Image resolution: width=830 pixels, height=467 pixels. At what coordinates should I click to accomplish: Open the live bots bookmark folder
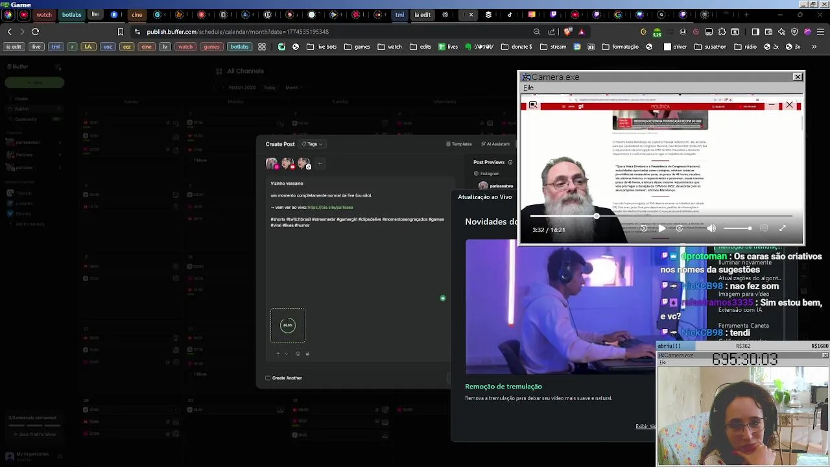point(322,47)
